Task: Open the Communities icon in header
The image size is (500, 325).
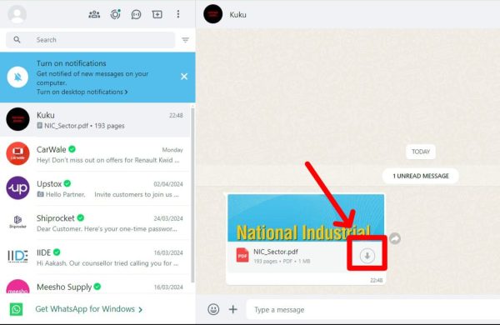Action: 94,14
